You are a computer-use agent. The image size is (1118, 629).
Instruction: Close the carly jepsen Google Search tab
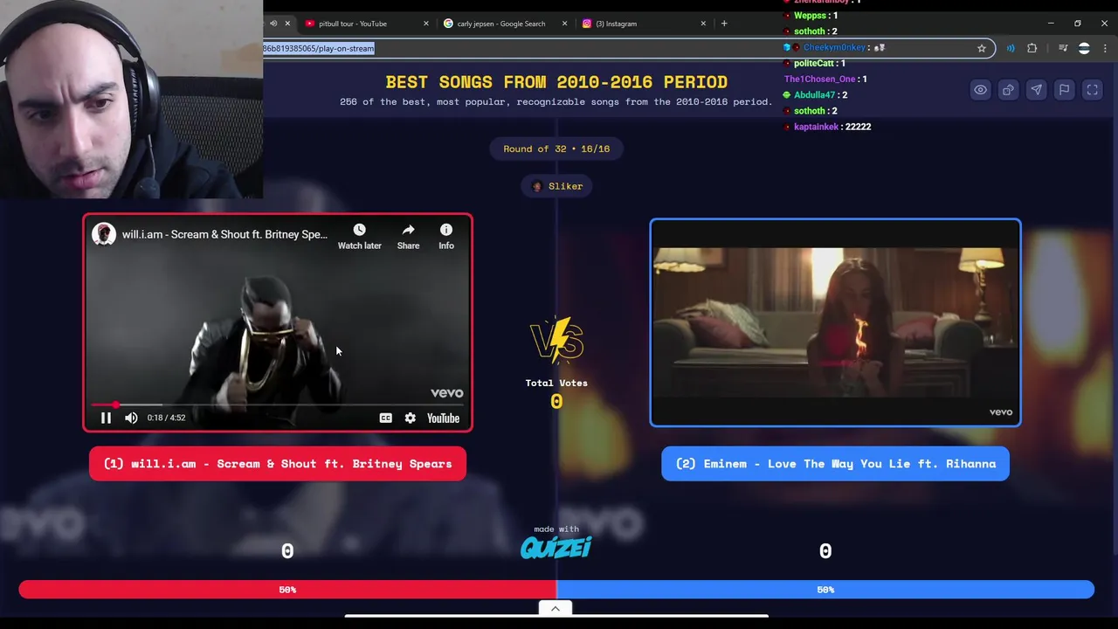[x=564, y=24]
